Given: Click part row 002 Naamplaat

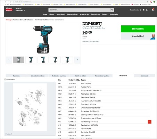Looking at the screenshot, I should coord(104,94).
